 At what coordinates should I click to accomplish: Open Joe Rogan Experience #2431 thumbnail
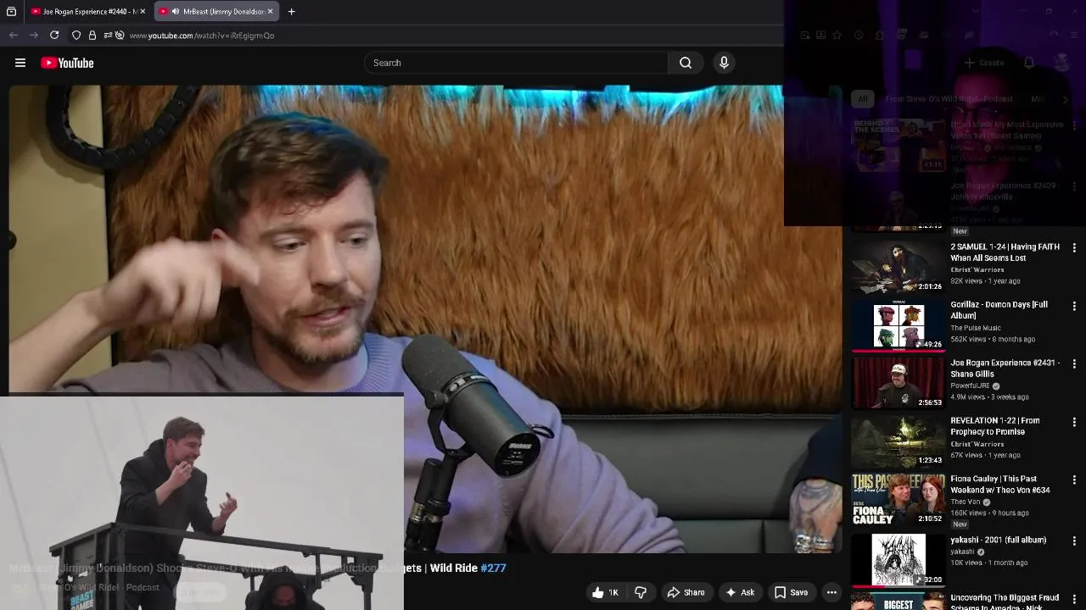pos(898,383)
